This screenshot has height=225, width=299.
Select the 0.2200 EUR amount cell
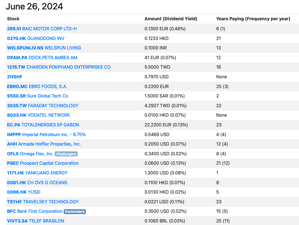point(156,87)
